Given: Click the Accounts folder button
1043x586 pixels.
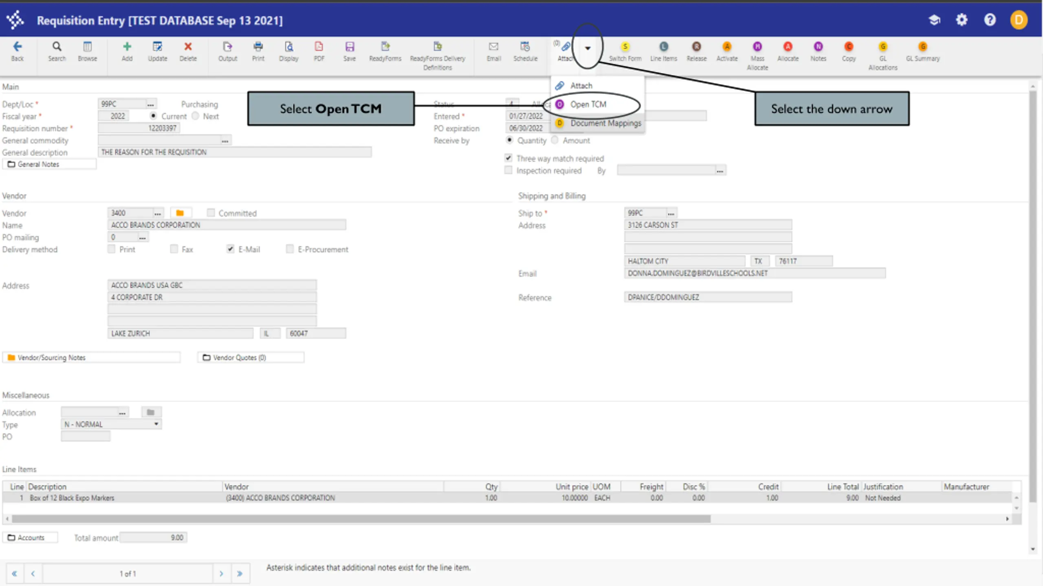Looking at the screenshot, I should click(x=30, y=538).
